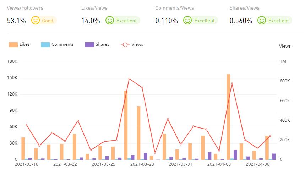Click the smiley icon next to 14.0%
This screenshot has height=169, width=305.
[x=109, y=21]
